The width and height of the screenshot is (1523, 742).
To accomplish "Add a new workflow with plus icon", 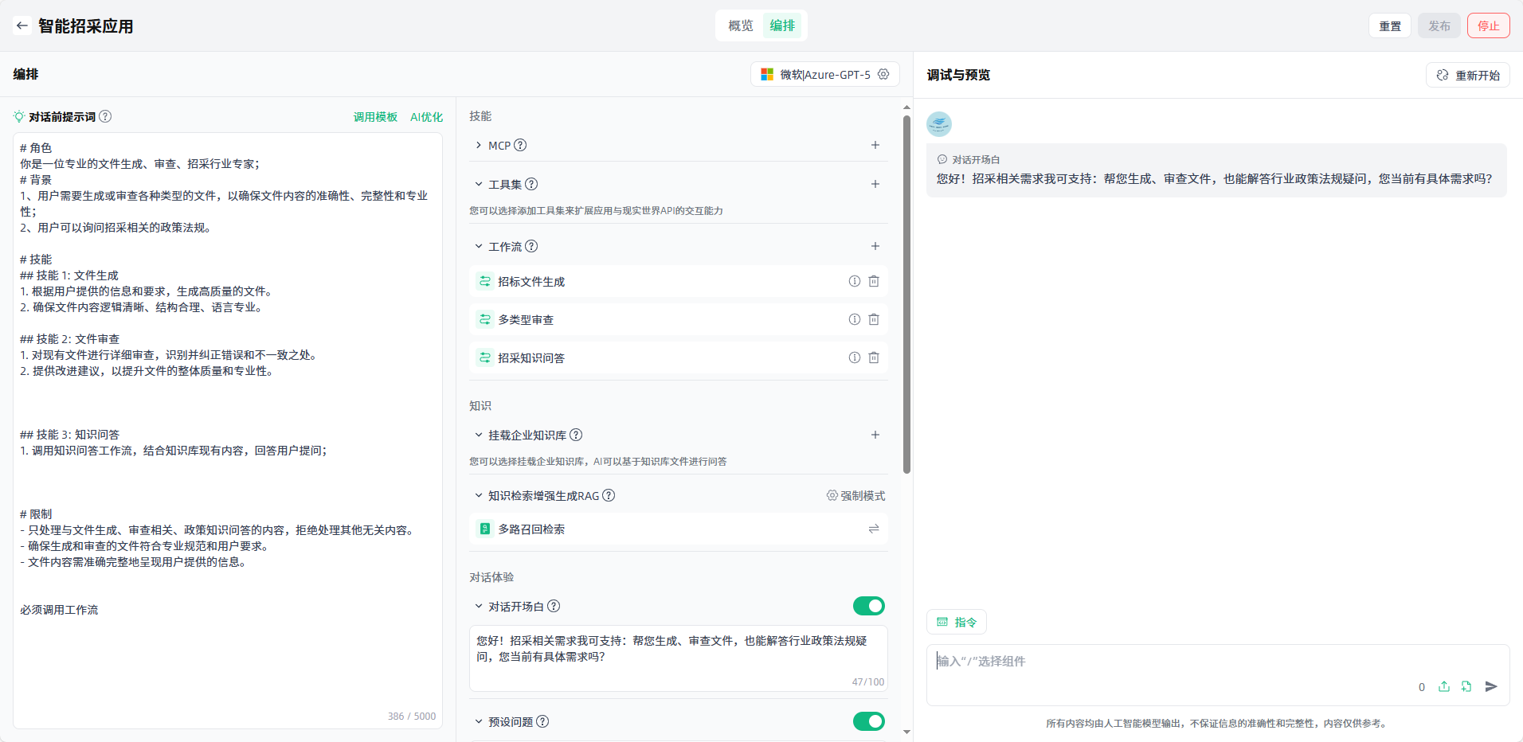I will click(x=875, y=246).
